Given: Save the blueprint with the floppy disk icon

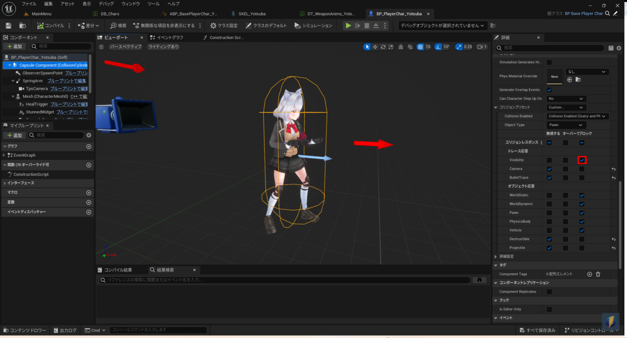Looking at the screenshot, I should 8,25.
